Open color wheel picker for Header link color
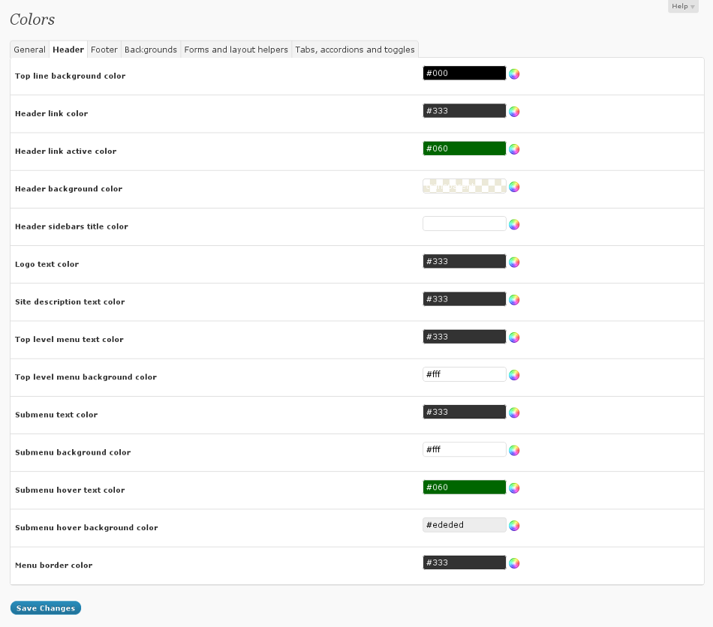 (514, 112)
